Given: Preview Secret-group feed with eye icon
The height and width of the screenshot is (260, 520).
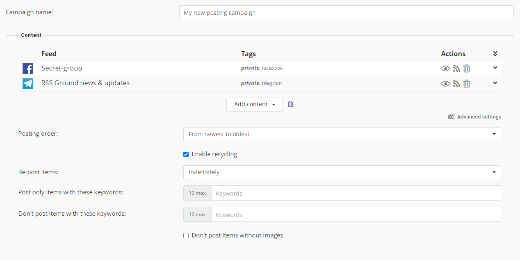Looking at the screenshot, I should click(x=445, y=68).
